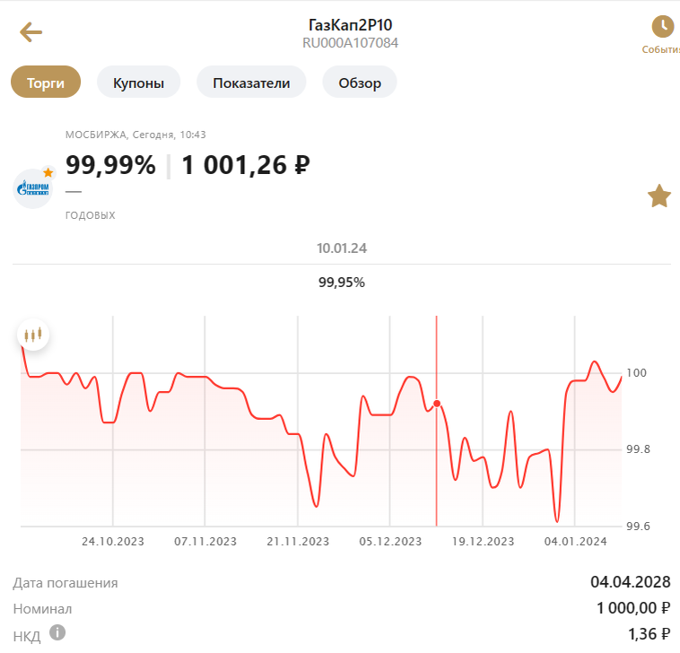Toggle the favorite star icon
680x653 pixels.
point(658,196)
